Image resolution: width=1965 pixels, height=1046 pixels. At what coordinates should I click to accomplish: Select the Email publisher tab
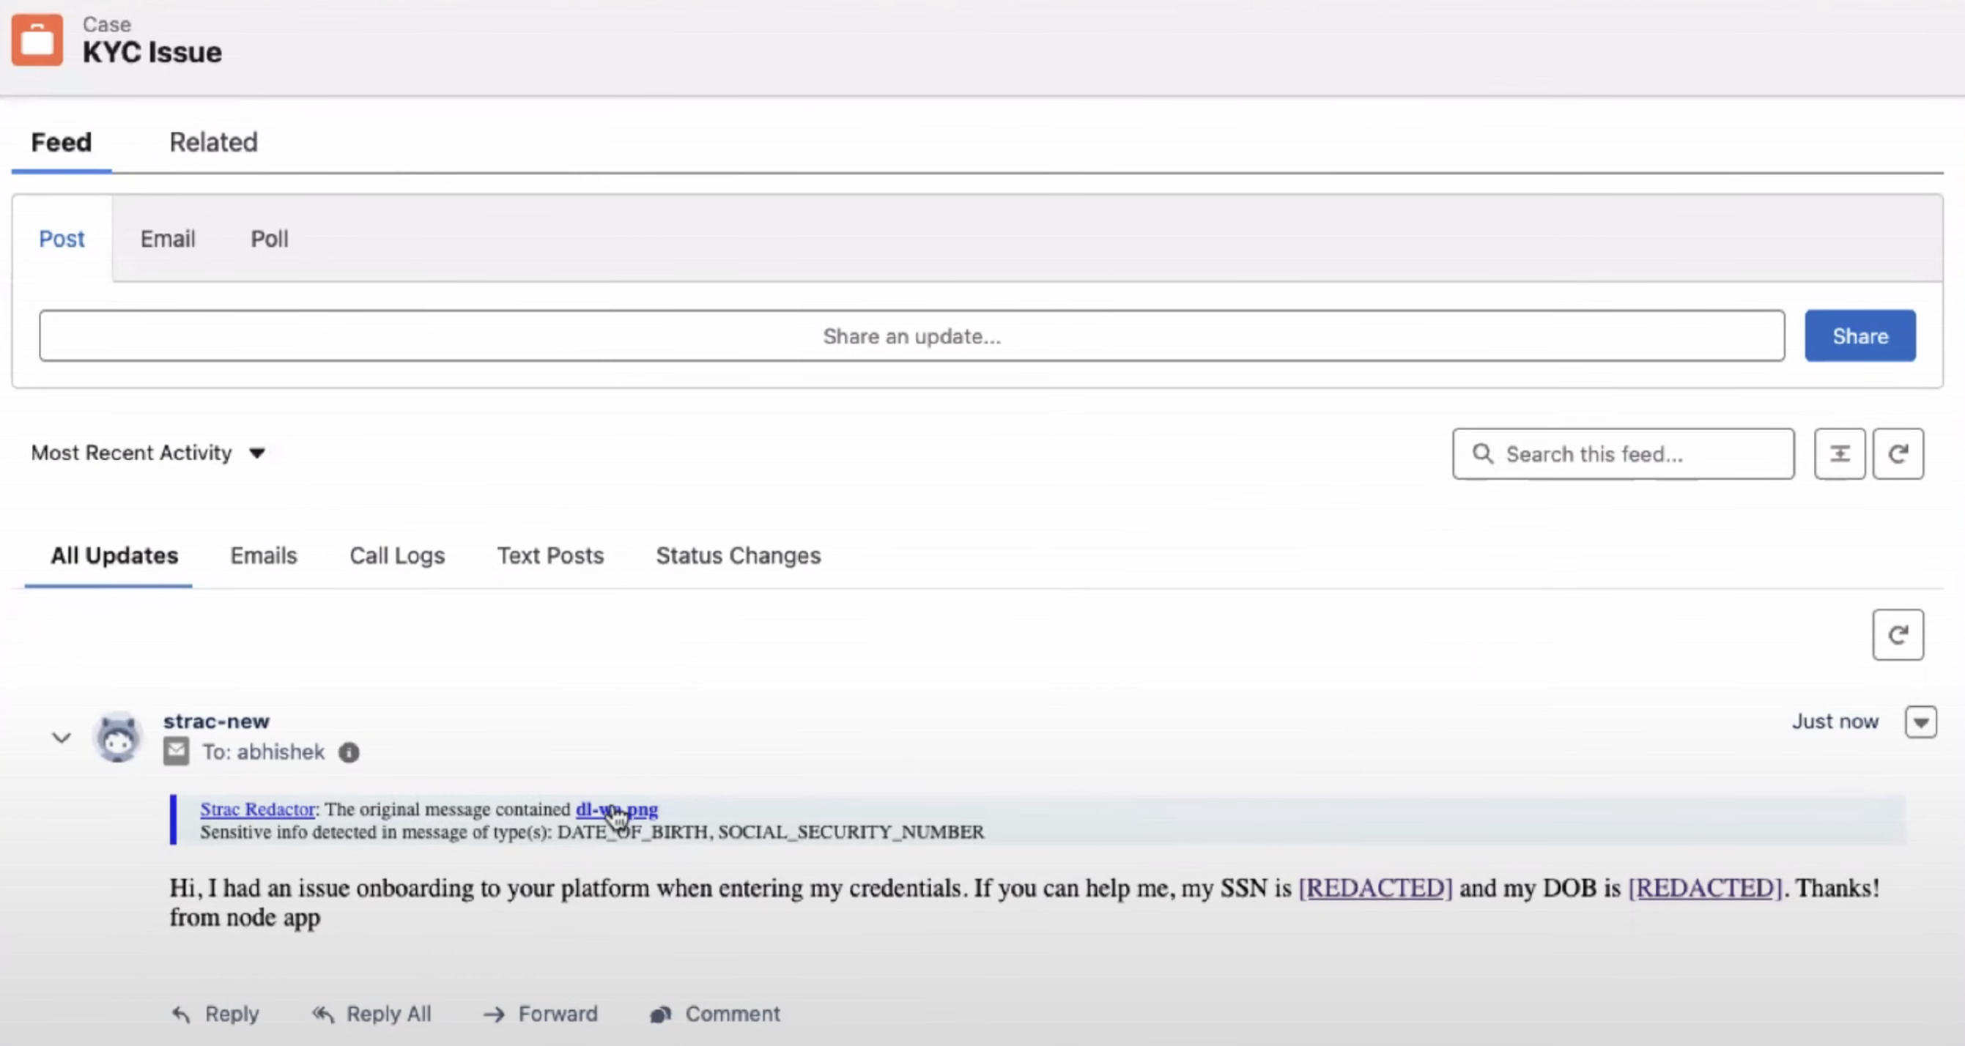[x=167, y=239]
